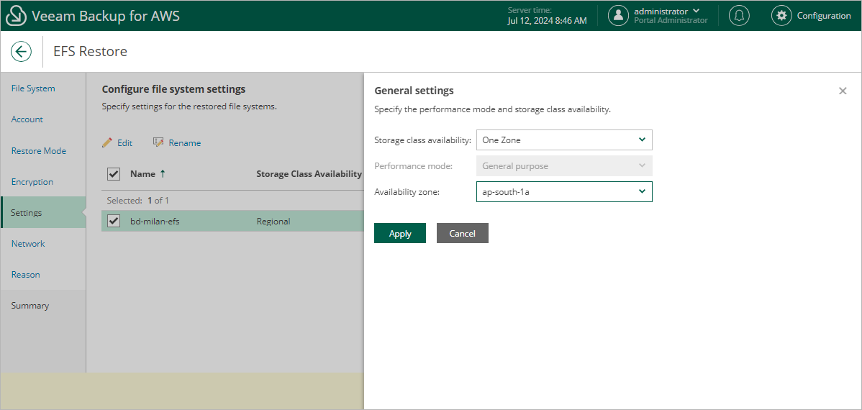862x410 pixels.
Task: Click the Selected 1 of 1 status
Action: click(x=138, y=200)
